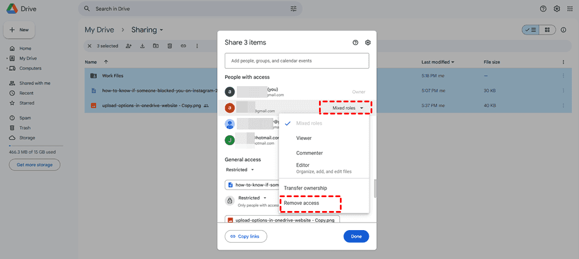Click the restricted lock icon in dialog
The width and height of the screenshot is (579, 259).
point(230,201)
